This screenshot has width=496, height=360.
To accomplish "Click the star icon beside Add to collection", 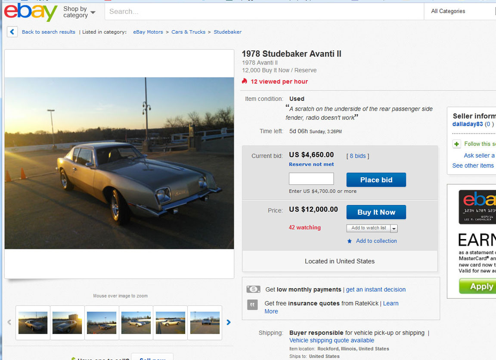I will coord(350,241).
